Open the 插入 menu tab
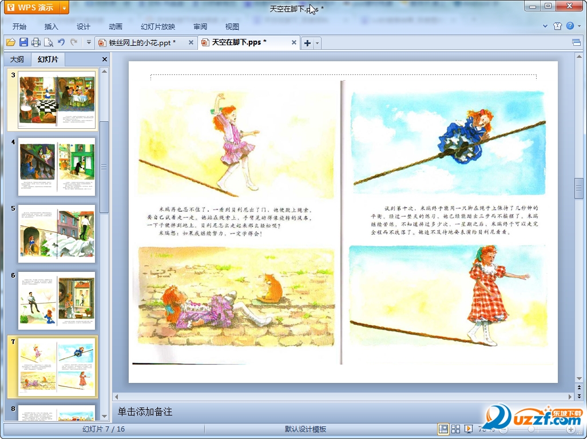The width and height of the screenshot is (587, 439). coord(51,26)
